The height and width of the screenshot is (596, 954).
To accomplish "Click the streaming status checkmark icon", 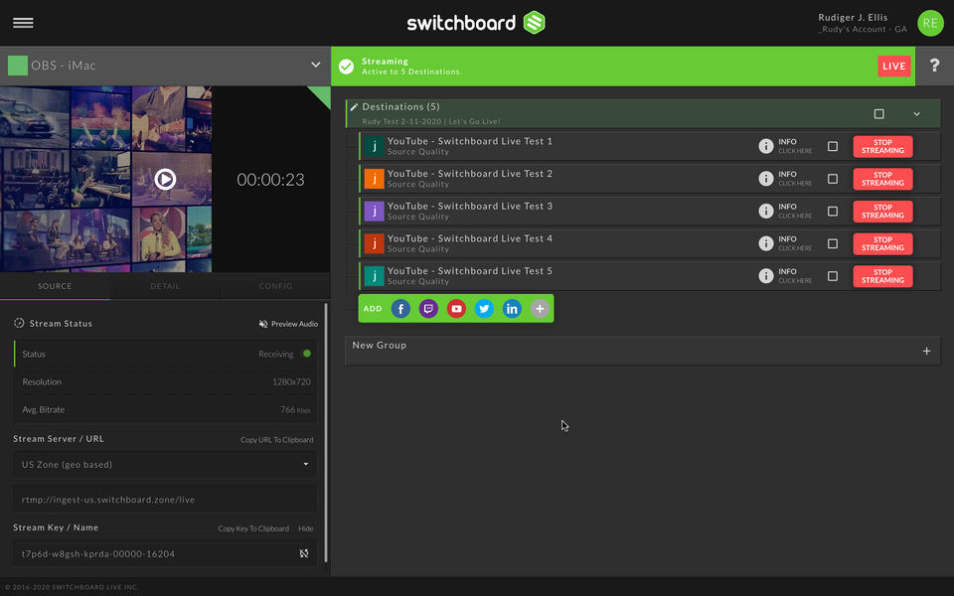I will [x=346, y=67].
